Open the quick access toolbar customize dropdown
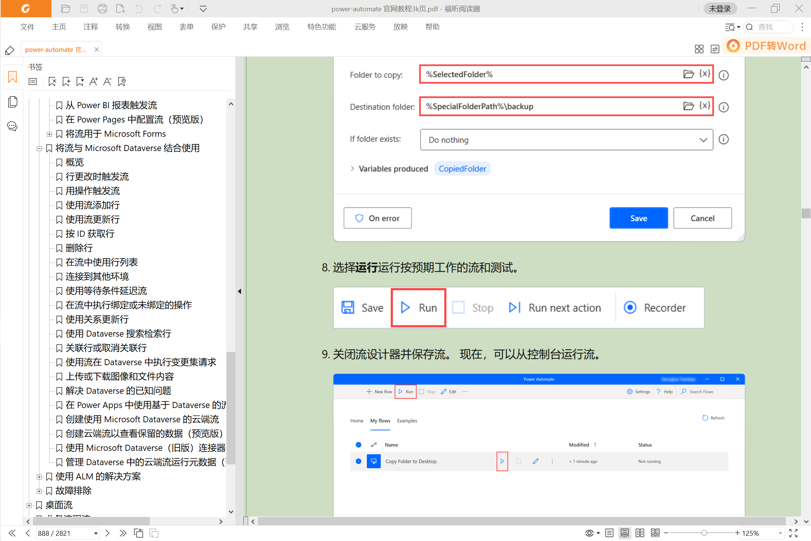The width and height of the screenshot is (811, 541). 203,9
